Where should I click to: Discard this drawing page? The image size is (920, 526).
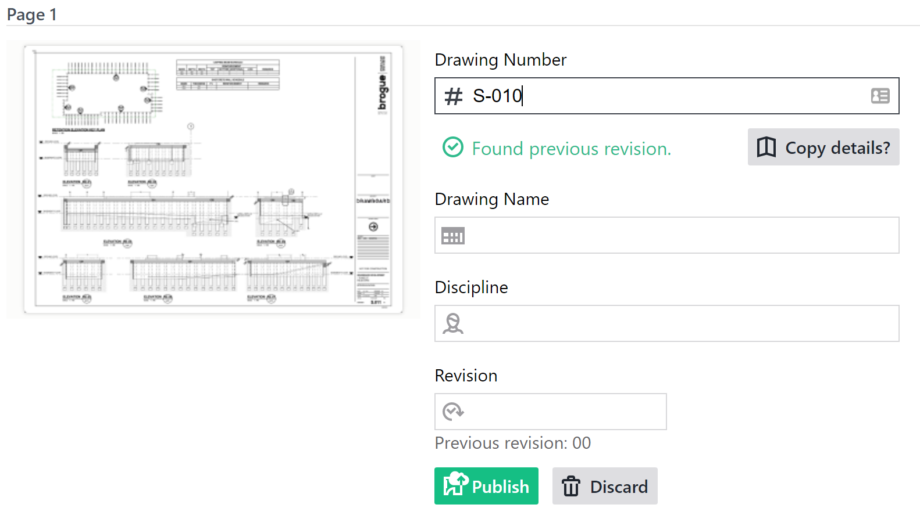coord(605,487)
